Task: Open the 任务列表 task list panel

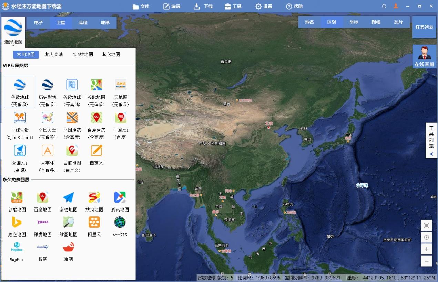Action: 424,27
